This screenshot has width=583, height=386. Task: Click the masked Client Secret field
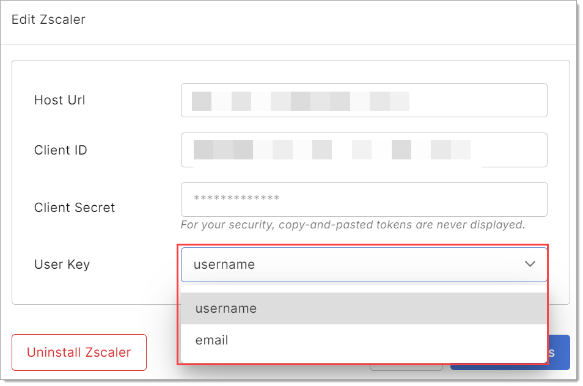(364, 199)
